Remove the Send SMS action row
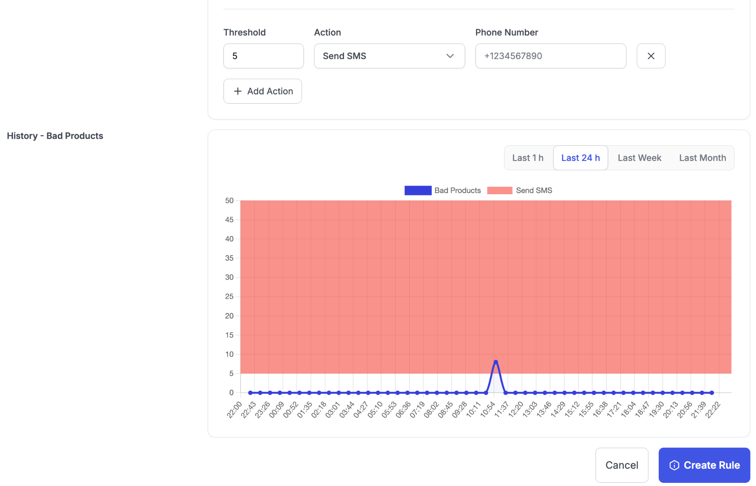Image resolution: width=756 pixels, height=486 pixels. click(651, 56)
